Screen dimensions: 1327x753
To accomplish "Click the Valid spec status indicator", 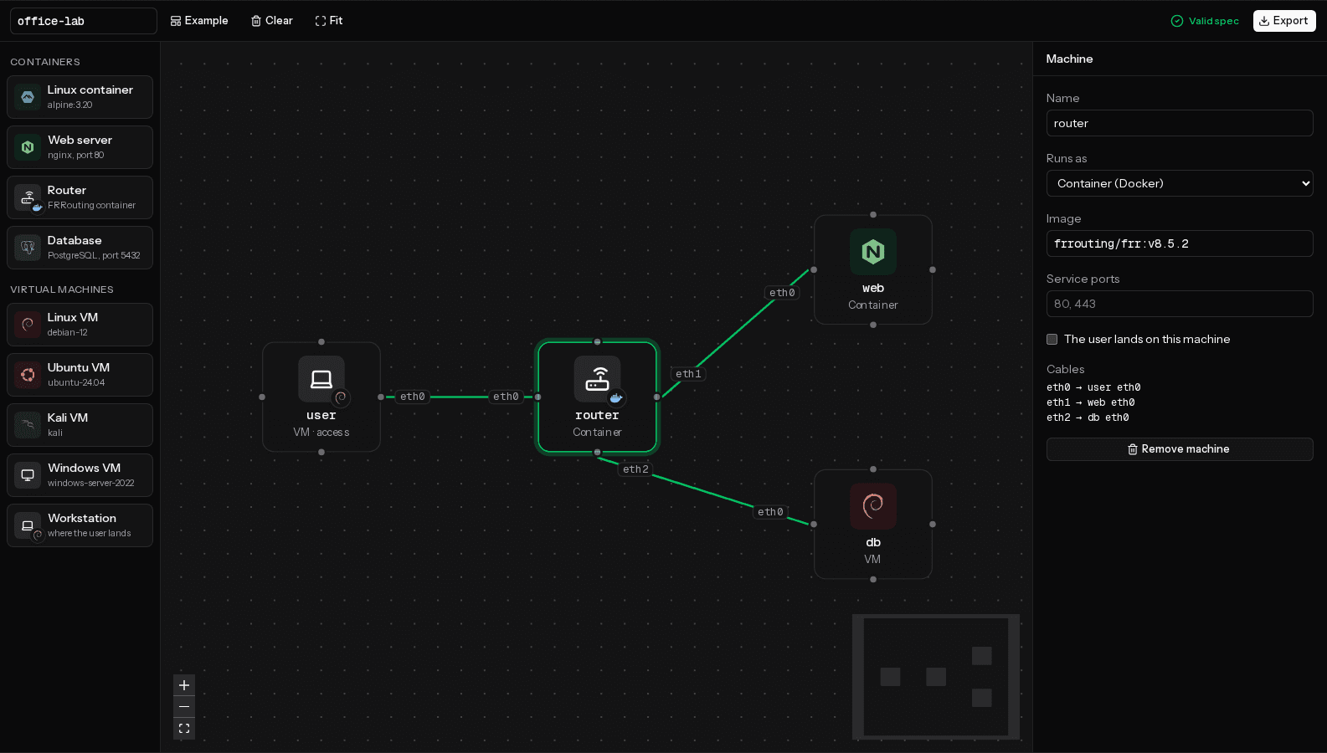I will pos(1205,21).
